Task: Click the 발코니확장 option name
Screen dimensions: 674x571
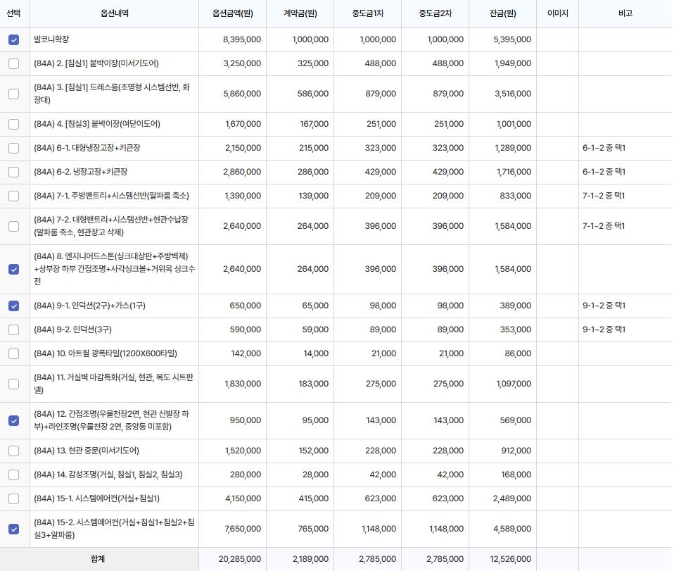Action: pyautogui.click(x=51, y=39)
